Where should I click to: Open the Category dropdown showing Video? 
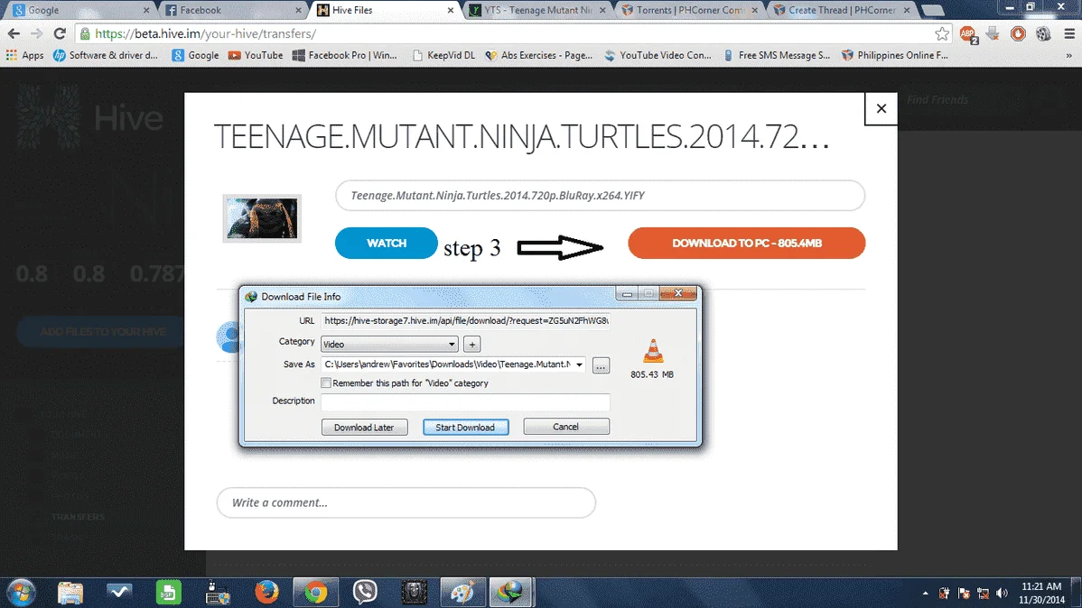[389, 344]
